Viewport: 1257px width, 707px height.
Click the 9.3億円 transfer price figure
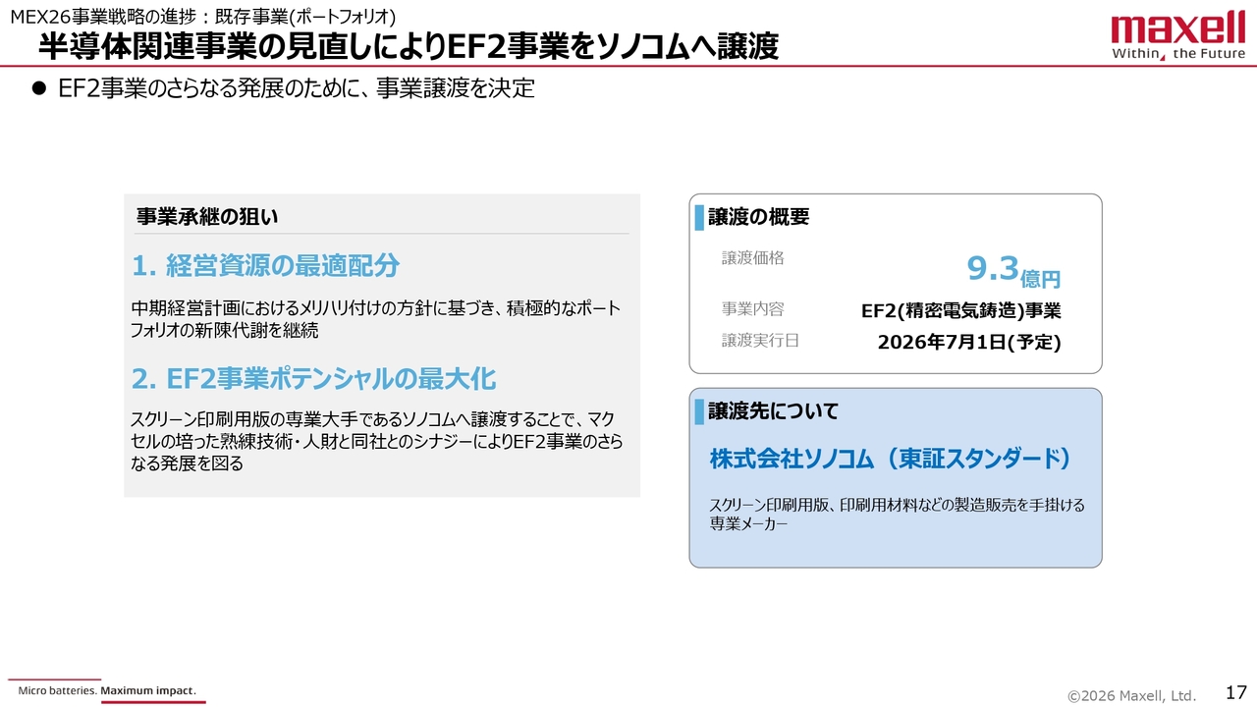tap(1012, 270)
